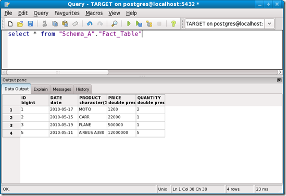This screenshot has width=286, height=196.
Task: Run Explain query icon
Action: point(149,24)
